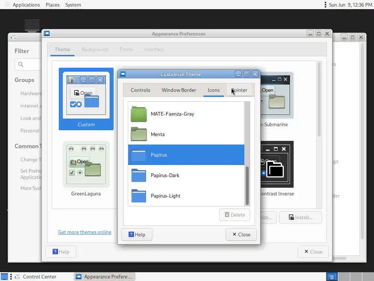This screenshot has height=281, width=374.
Task: Click the Delete button in Customize Theme
Action: pos(234,215)
